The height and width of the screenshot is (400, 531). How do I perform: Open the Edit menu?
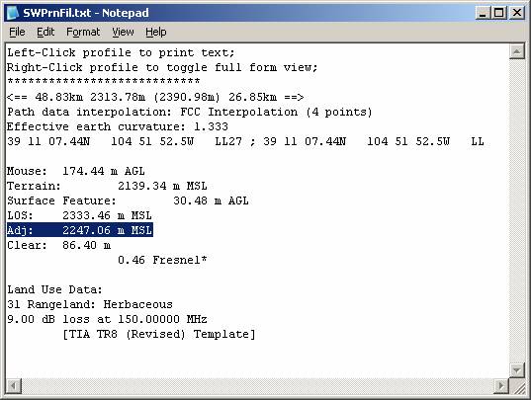point(45,33)
